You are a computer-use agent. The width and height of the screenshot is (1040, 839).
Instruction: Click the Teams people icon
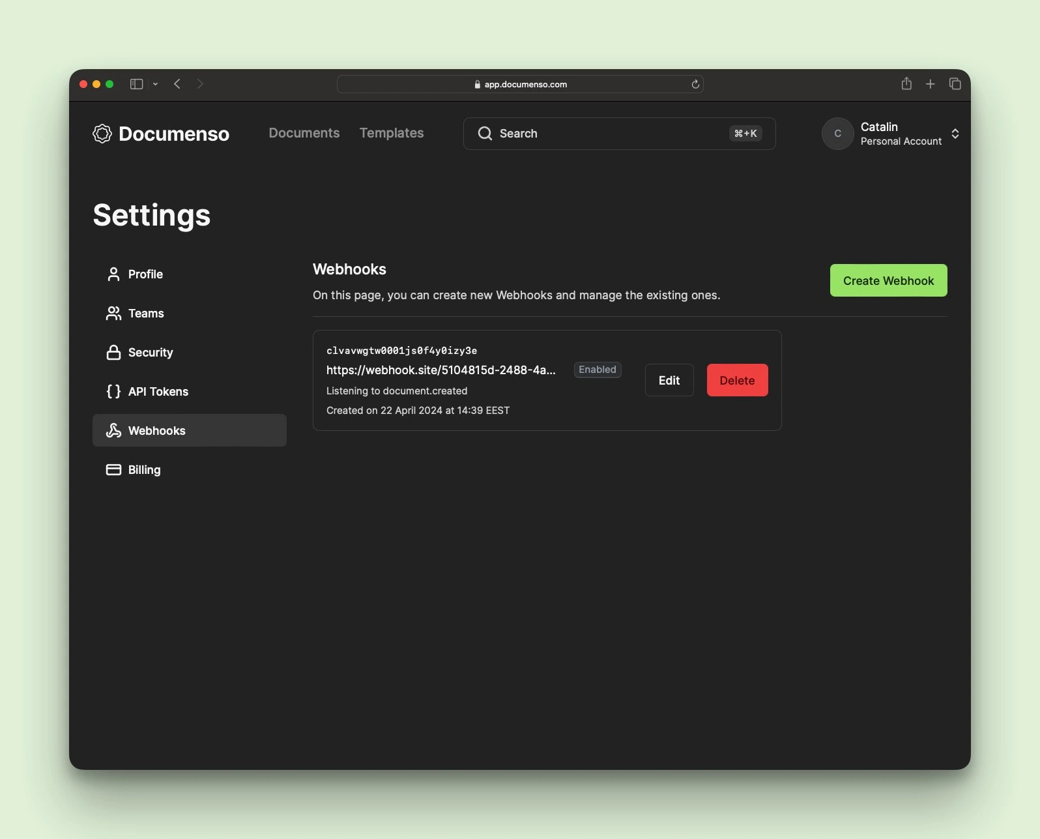tap(113, 314)
